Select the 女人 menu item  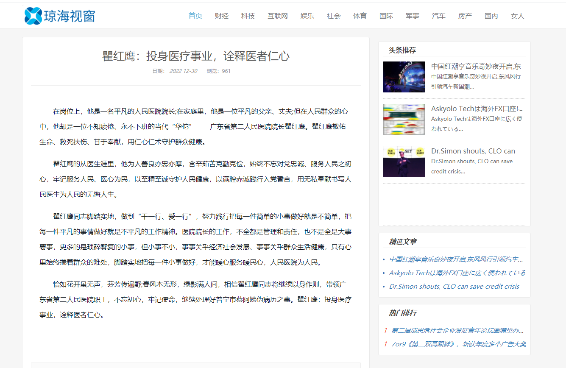click(x=518, y=16)
